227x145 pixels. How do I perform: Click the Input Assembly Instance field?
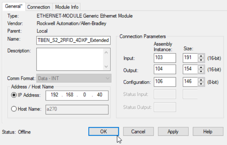[x=165, y=58]
